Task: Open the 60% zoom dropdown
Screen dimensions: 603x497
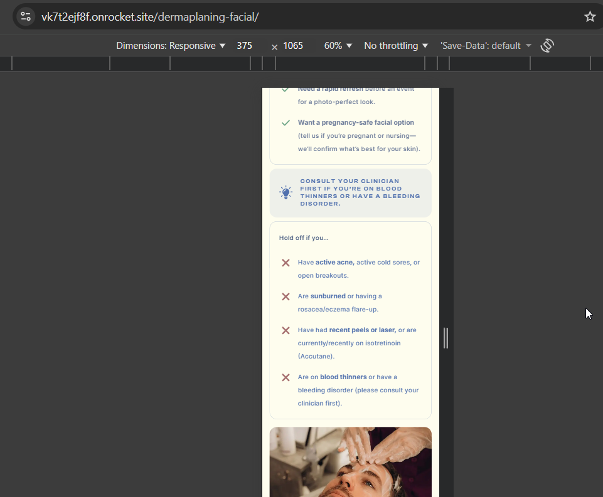Action: [338, 46]
